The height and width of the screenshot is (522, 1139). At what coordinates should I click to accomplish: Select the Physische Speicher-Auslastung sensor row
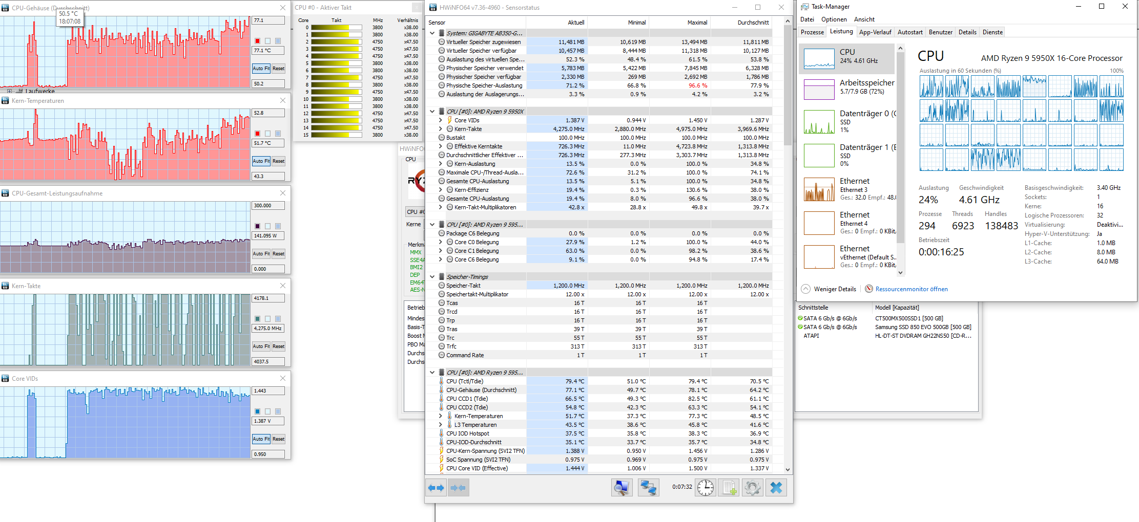[x=599, y=85]
